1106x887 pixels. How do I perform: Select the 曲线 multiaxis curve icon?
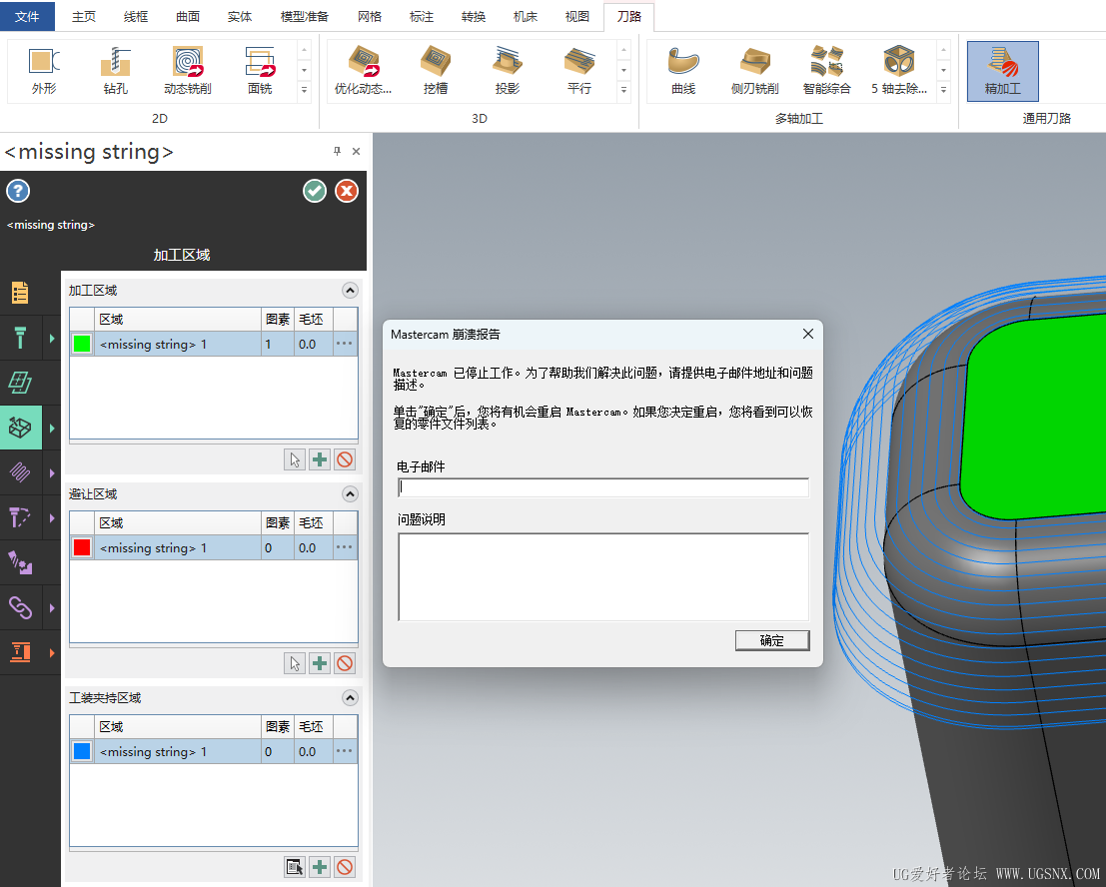(x=682, y=71)
